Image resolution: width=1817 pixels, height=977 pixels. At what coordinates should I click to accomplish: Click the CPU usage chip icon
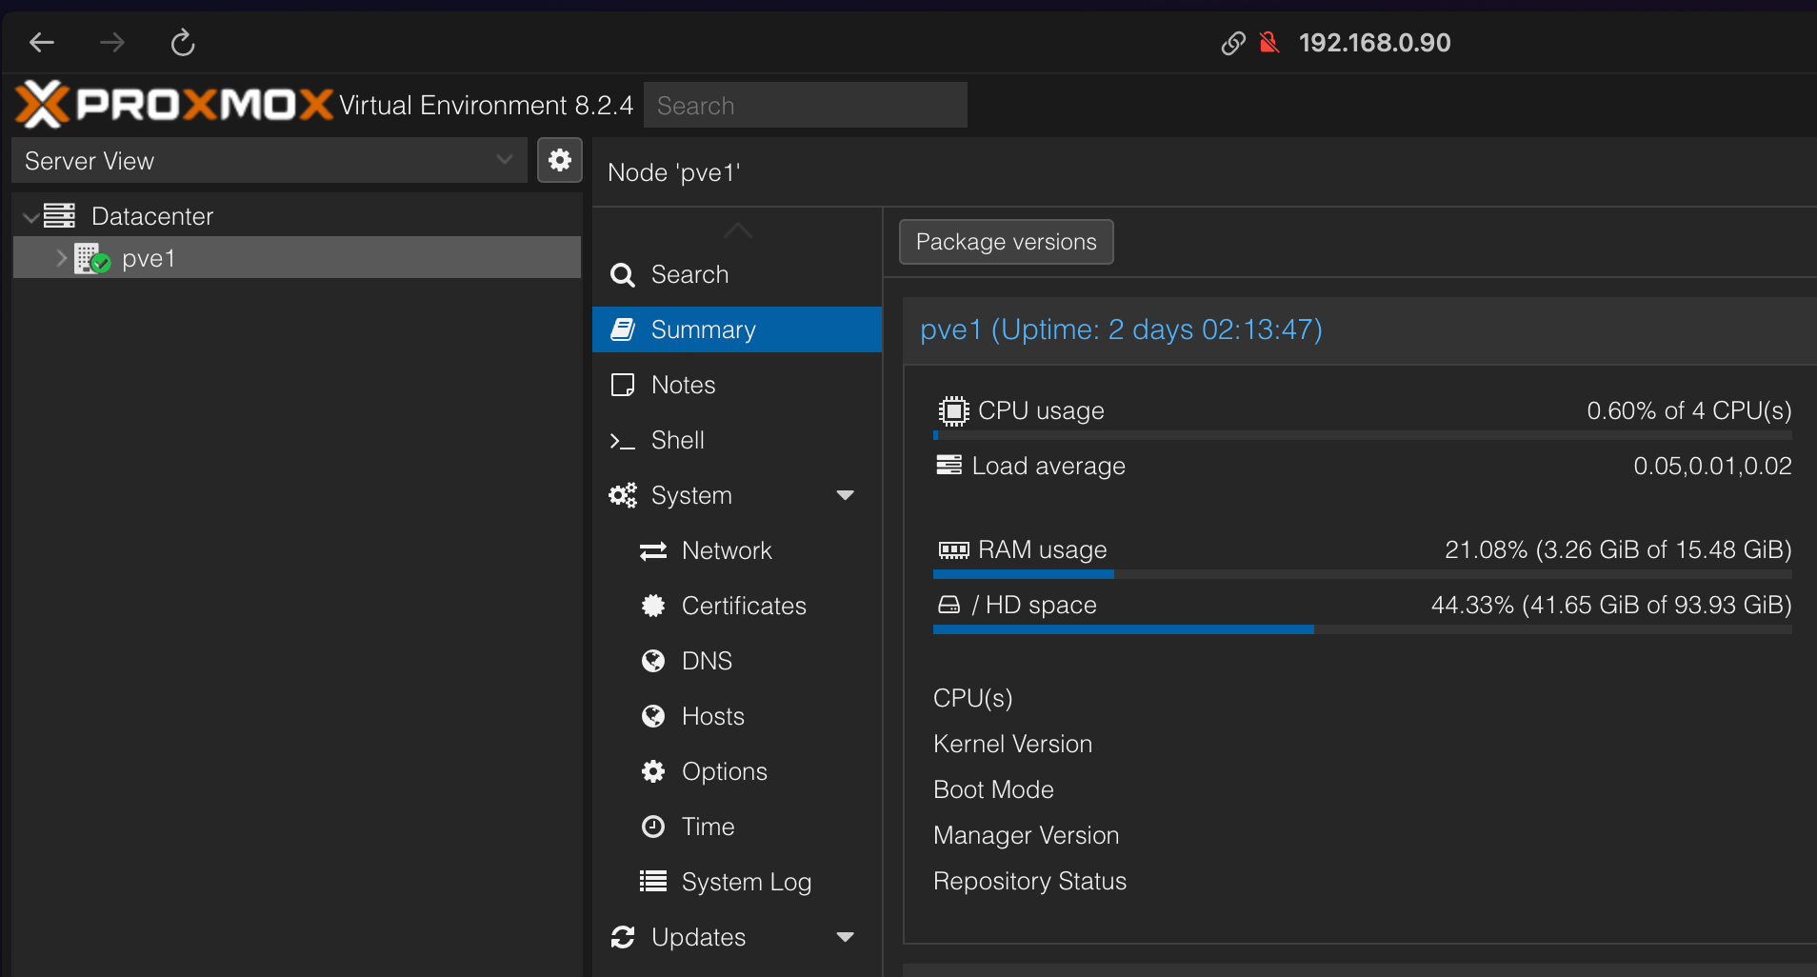pos(953,410)
